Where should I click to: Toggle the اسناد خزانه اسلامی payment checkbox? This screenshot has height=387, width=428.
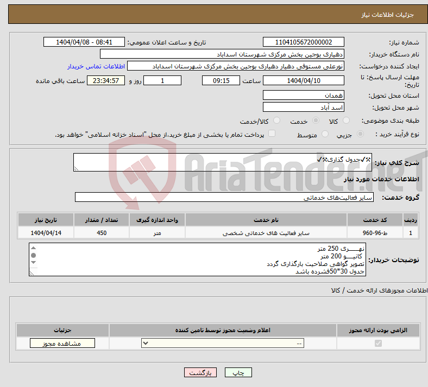[272, 134]
